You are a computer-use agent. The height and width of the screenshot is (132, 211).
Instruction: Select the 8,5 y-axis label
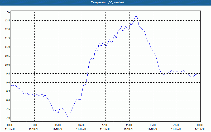(x=8, y=91)
